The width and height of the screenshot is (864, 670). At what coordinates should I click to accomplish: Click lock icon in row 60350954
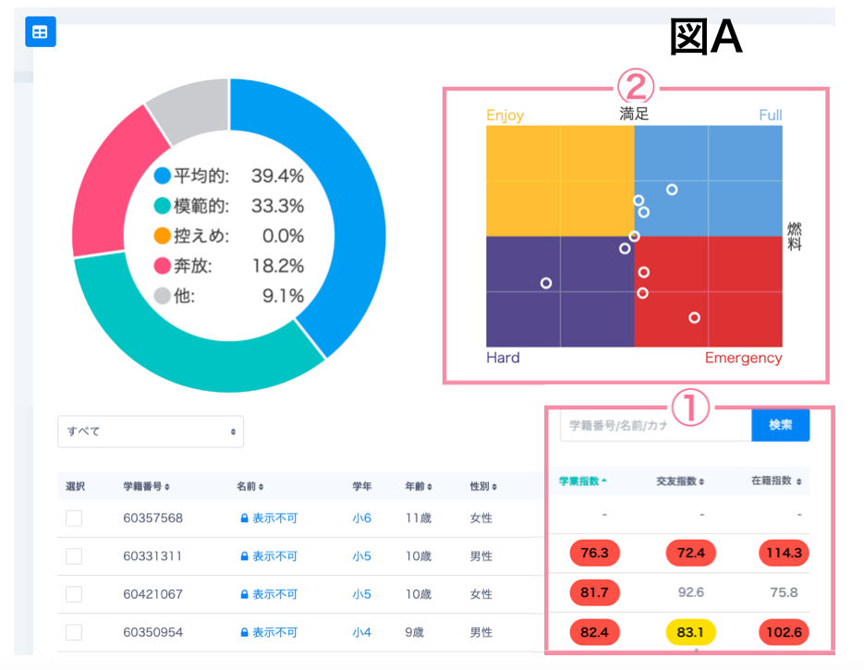point(244,632)
